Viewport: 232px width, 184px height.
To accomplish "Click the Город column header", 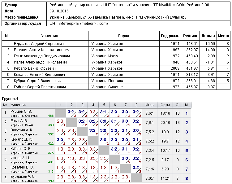I will [124, 36].
